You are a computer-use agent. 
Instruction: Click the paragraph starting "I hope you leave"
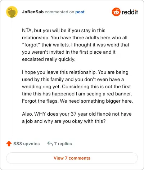pyautogui.click(x=77, y=86)
